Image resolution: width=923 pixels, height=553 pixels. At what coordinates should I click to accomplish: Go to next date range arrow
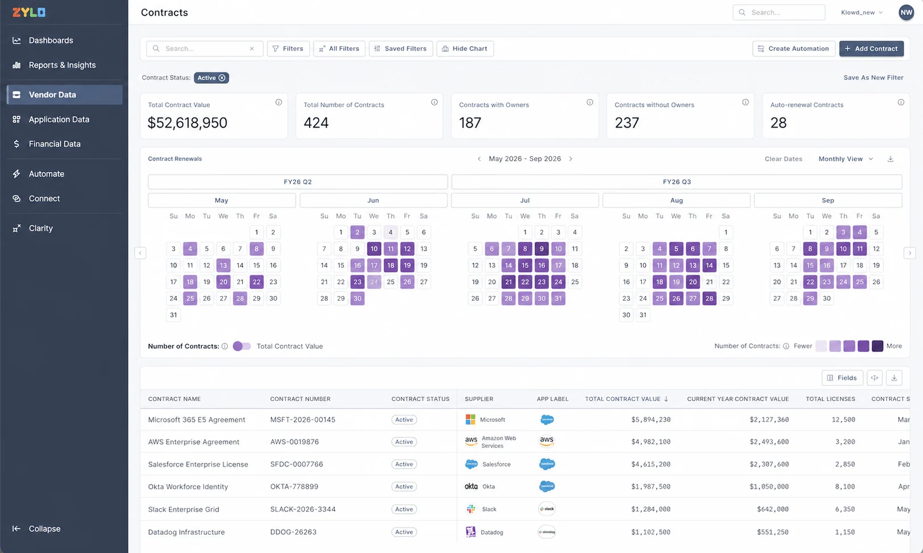click(571, 159)
